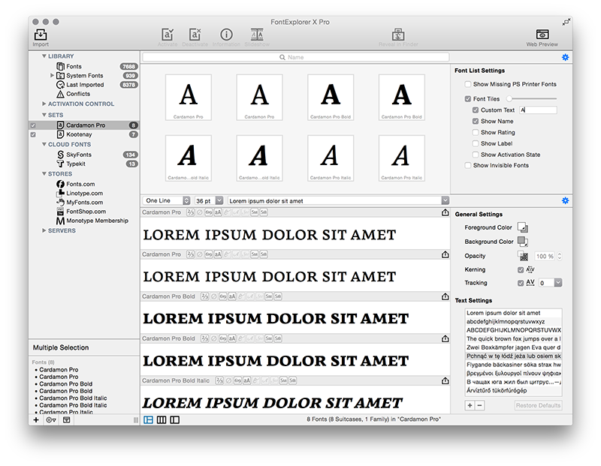Open Web Preview from the toolbar
This screenshot has height=466, width=601.
pyautogui.click(x=542, y=35)
